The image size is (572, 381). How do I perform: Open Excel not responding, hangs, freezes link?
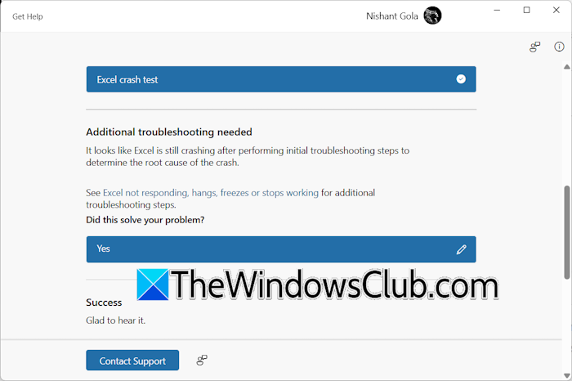click(211, 193)
